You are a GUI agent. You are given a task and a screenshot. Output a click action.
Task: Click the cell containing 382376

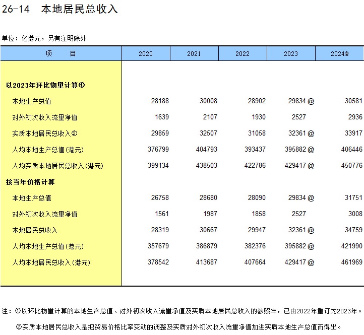pos(255,246)
